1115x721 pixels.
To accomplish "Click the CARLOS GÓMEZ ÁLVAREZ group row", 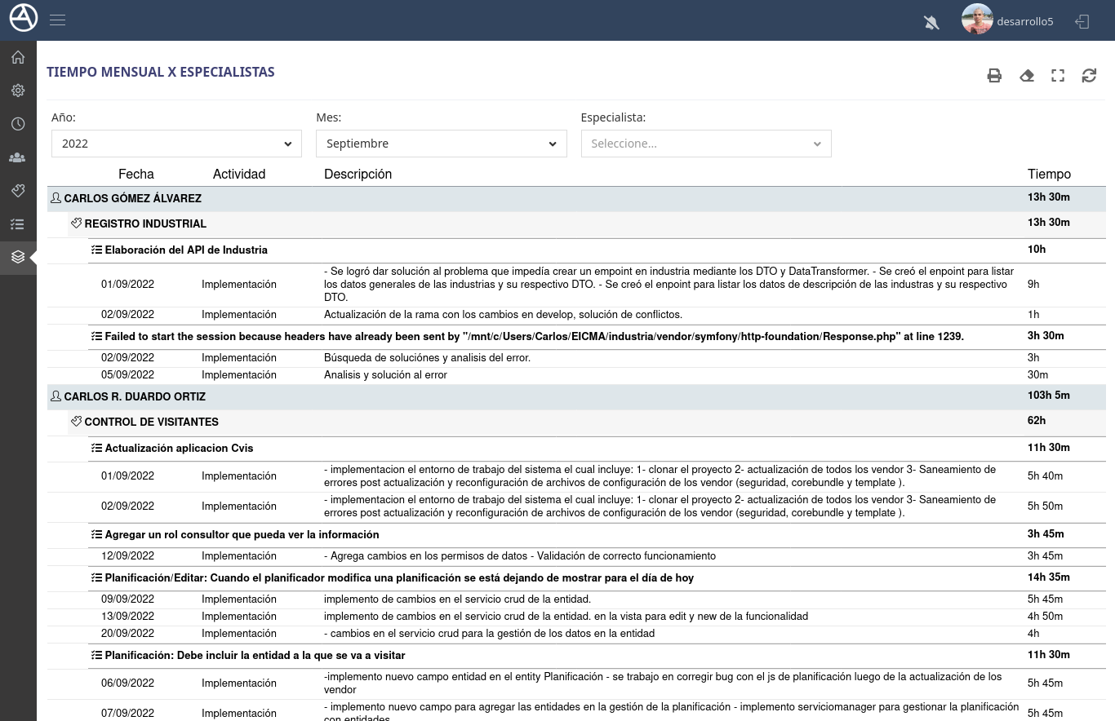I will tap(133, 198).
